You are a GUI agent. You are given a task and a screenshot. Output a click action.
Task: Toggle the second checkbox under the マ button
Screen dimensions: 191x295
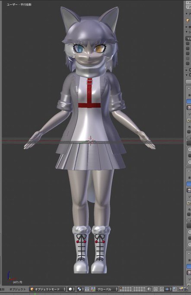tap(188, 48)
